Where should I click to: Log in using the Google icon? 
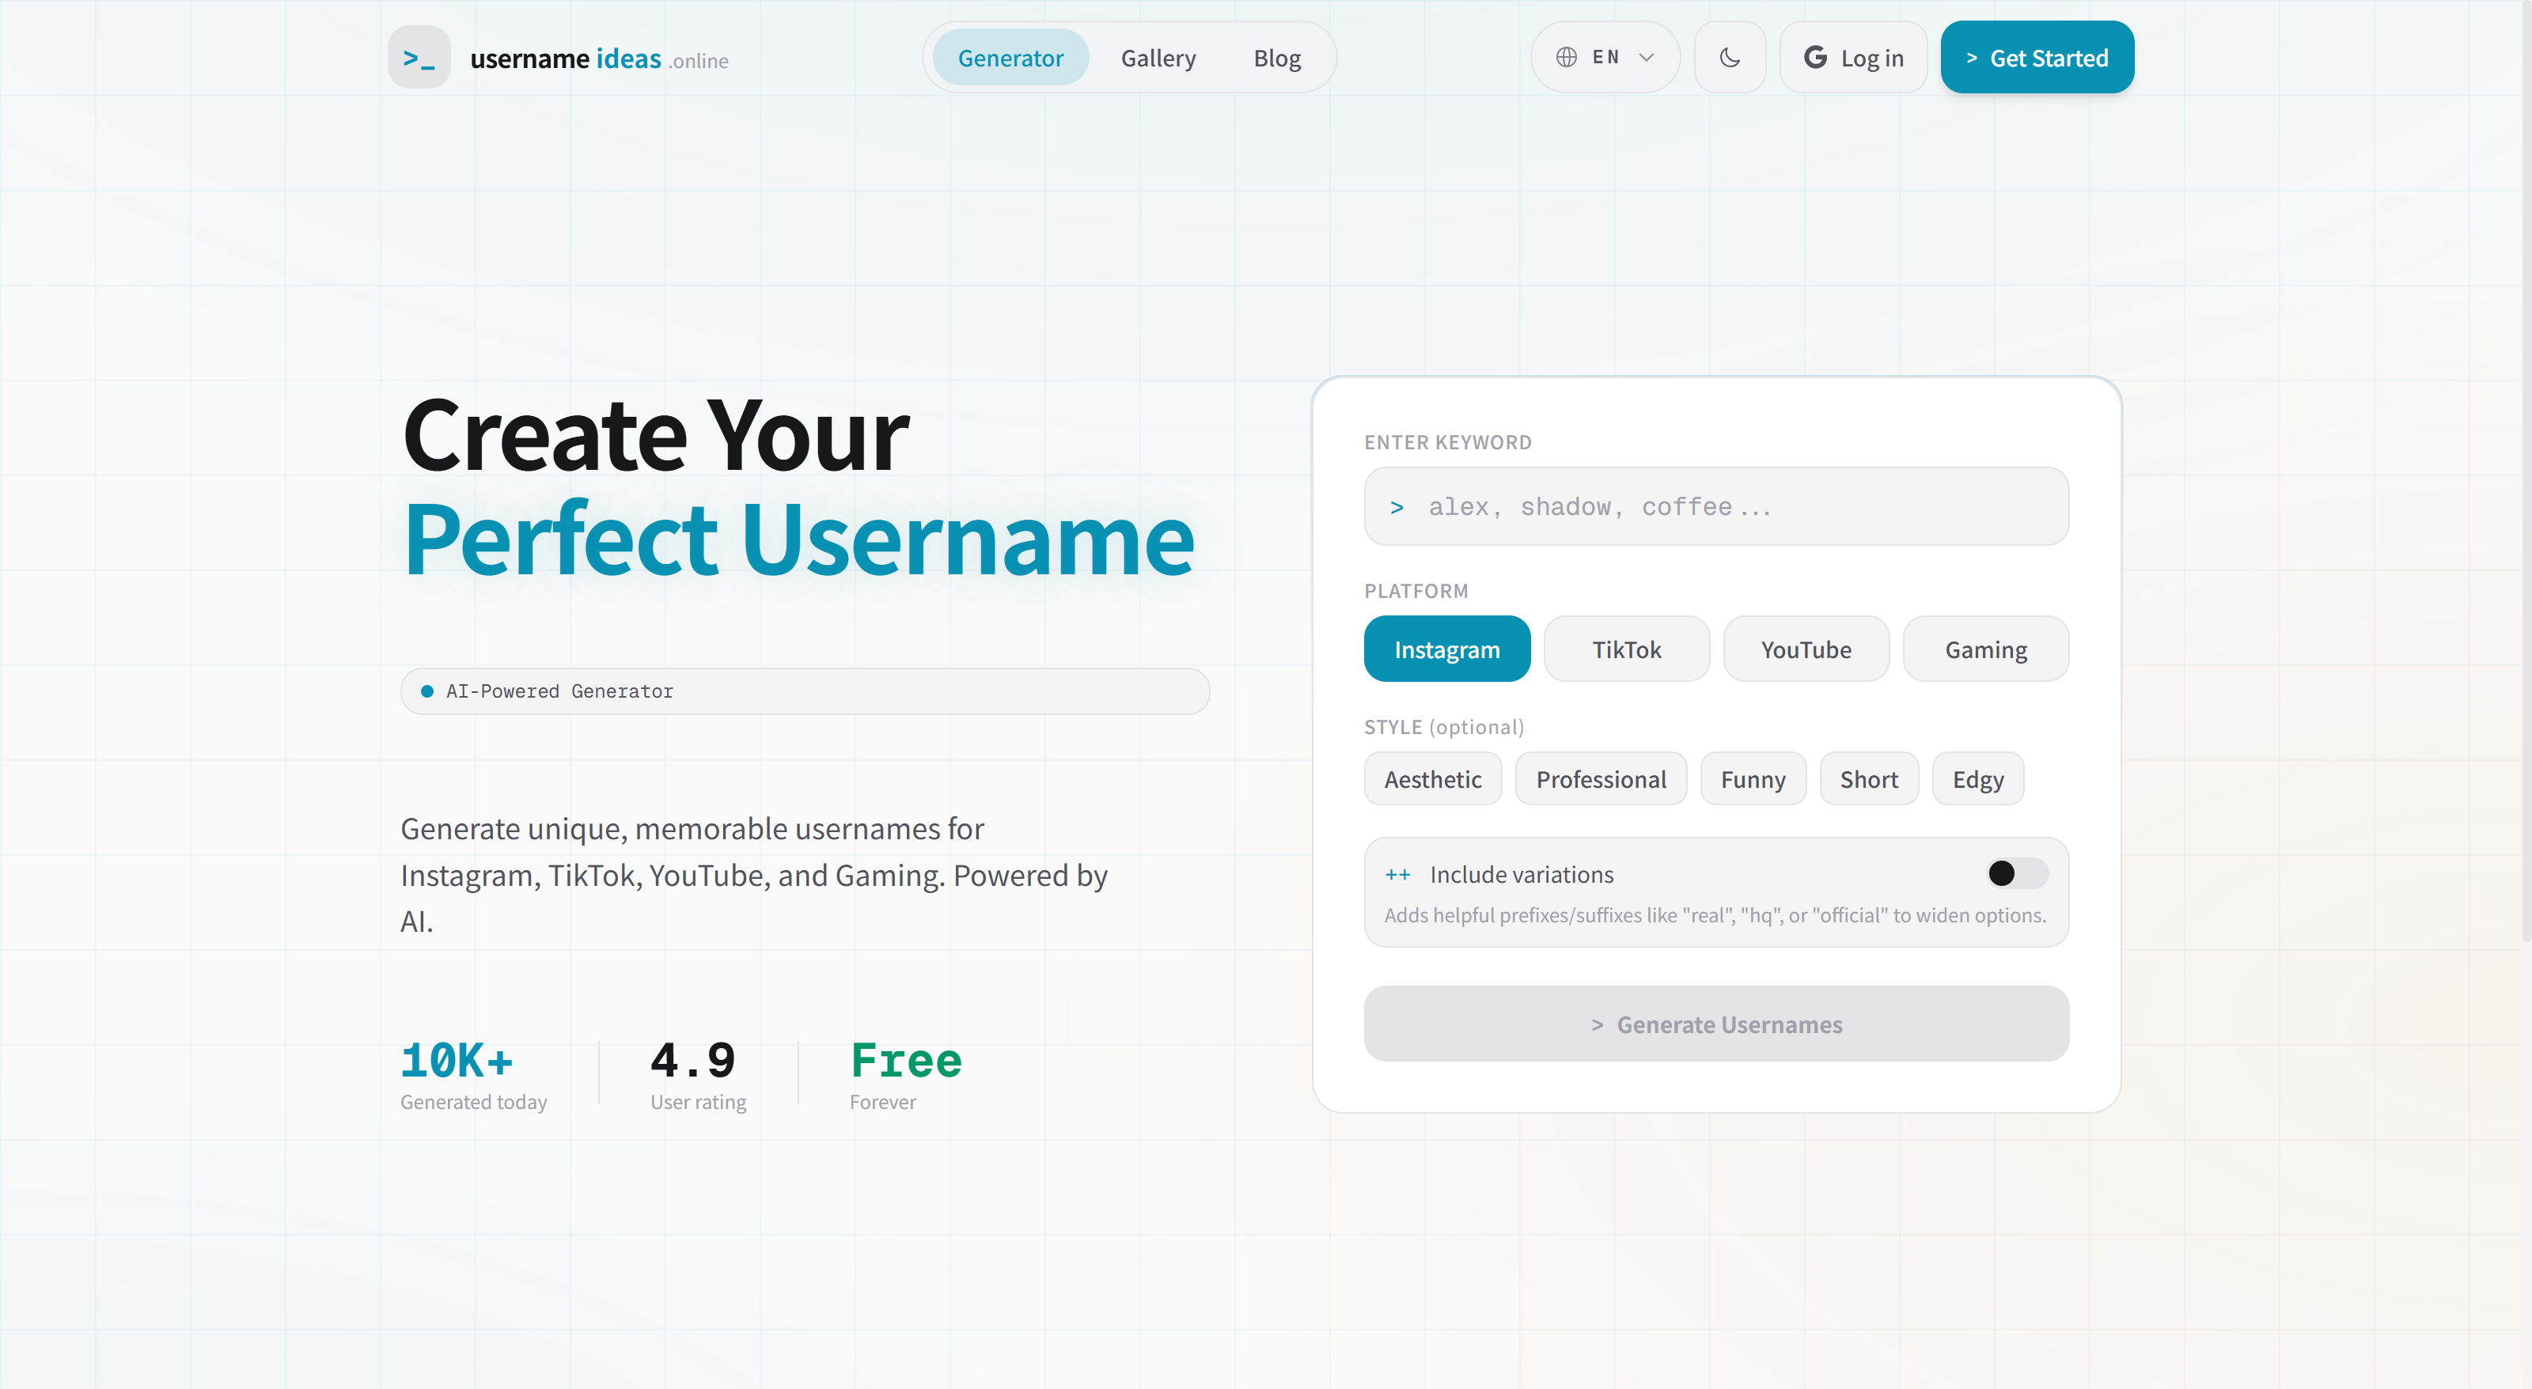click(x=1815, y=57)
